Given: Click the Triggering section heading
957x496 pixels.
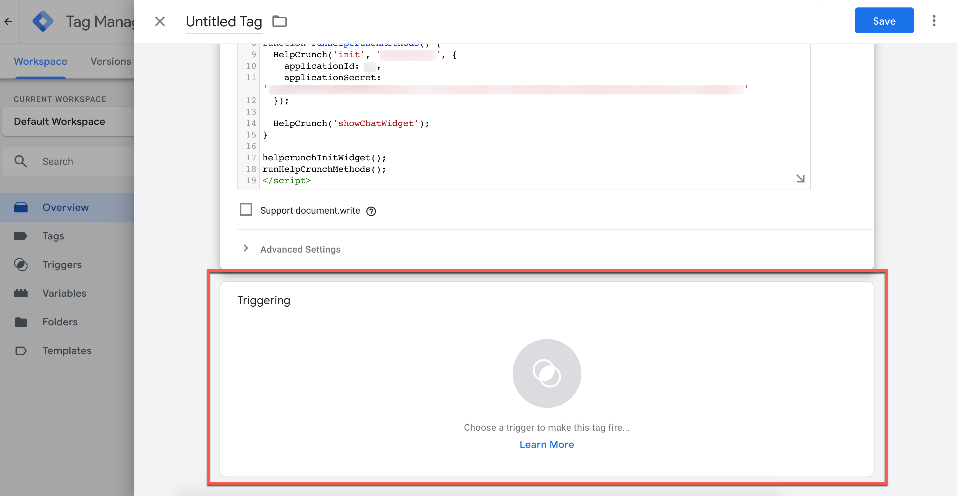Looking at the screenshot, I should click(264, 300).
